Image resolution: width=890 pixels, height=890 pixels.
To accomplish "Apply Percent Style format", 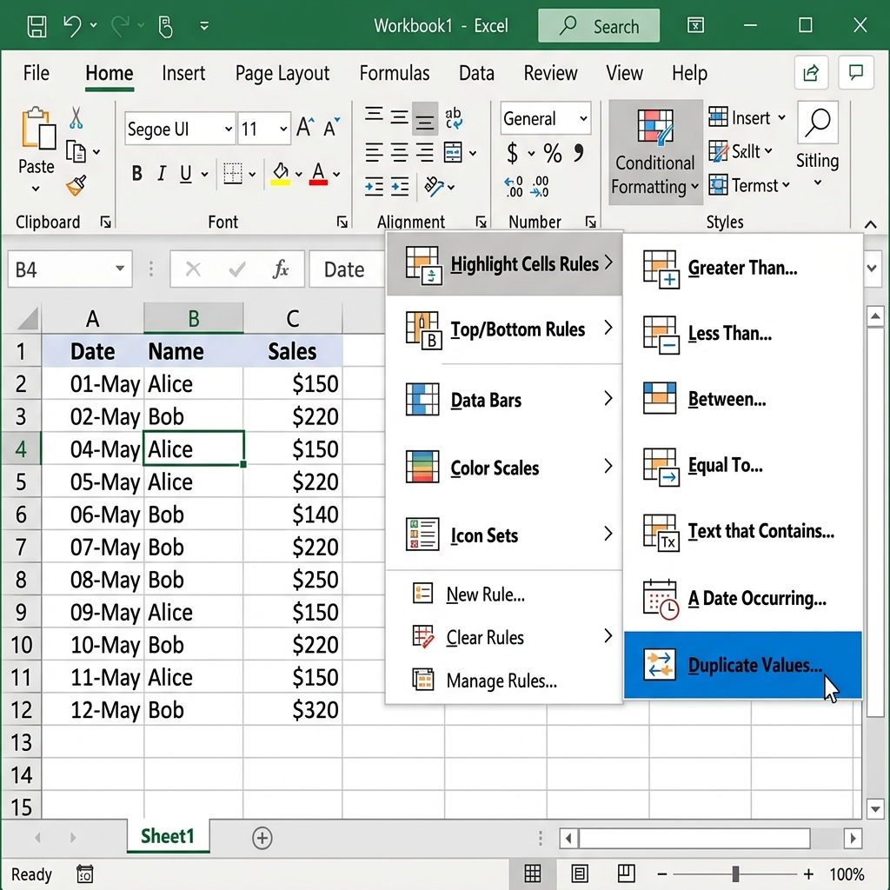I will coord(552,153).
